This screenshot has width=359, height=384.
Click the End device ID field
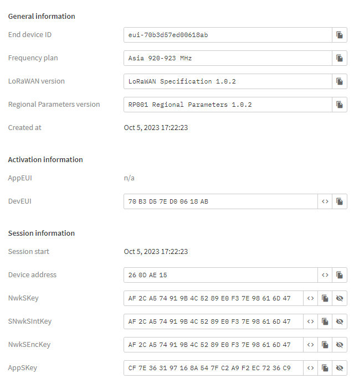pos(228,35)
